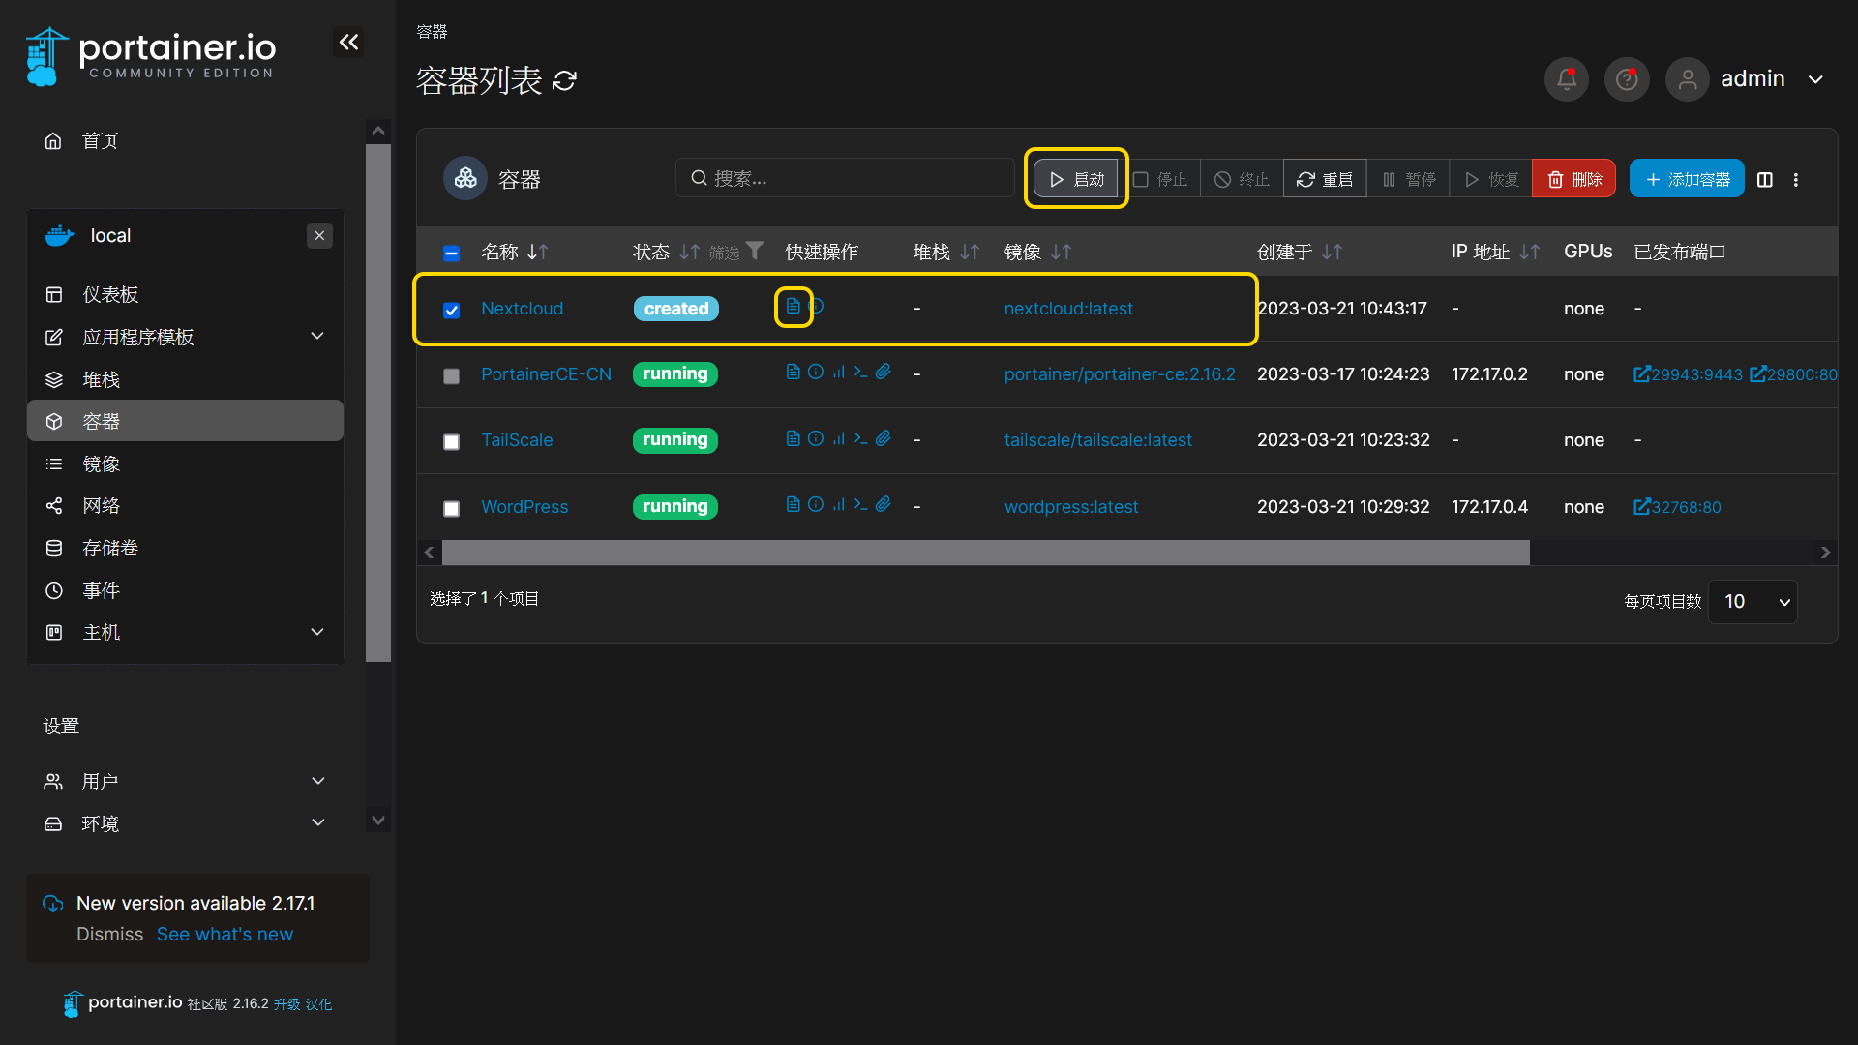Open inspect icon for WordPress container
Screen dimensions: 1858x1045
click(816, 504)
